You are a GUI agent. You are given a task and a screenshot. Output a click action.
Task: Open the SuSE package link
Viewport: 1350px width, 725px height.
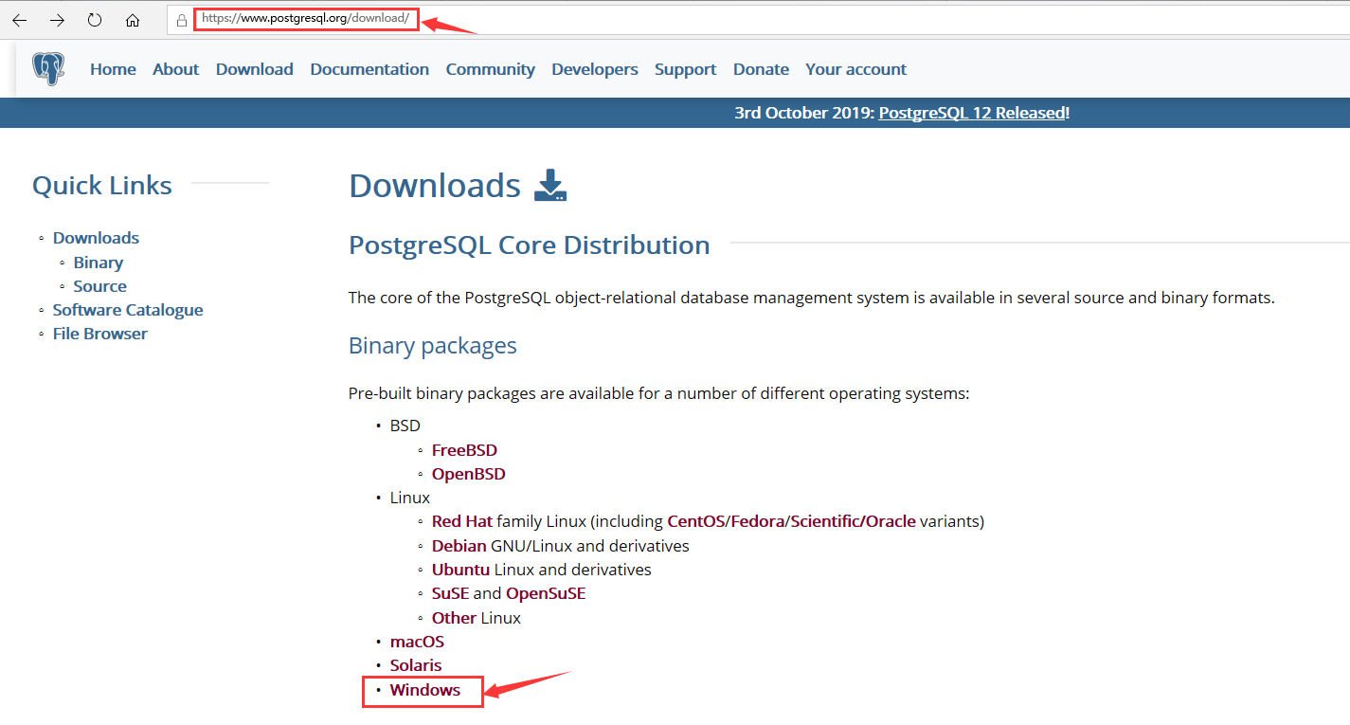(x=450, y=593)
